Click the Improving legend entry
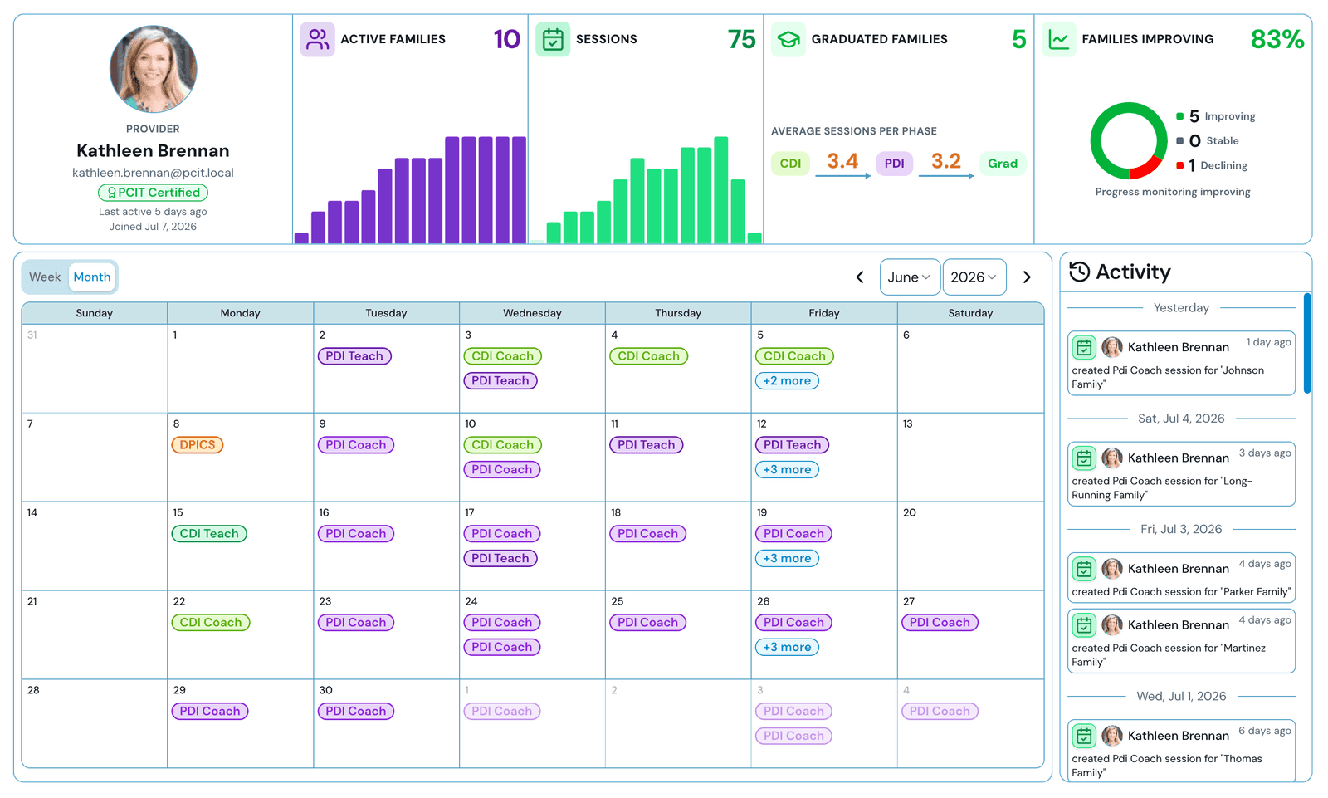Viewport: 1328px width, 798px height. [1216, 116]
